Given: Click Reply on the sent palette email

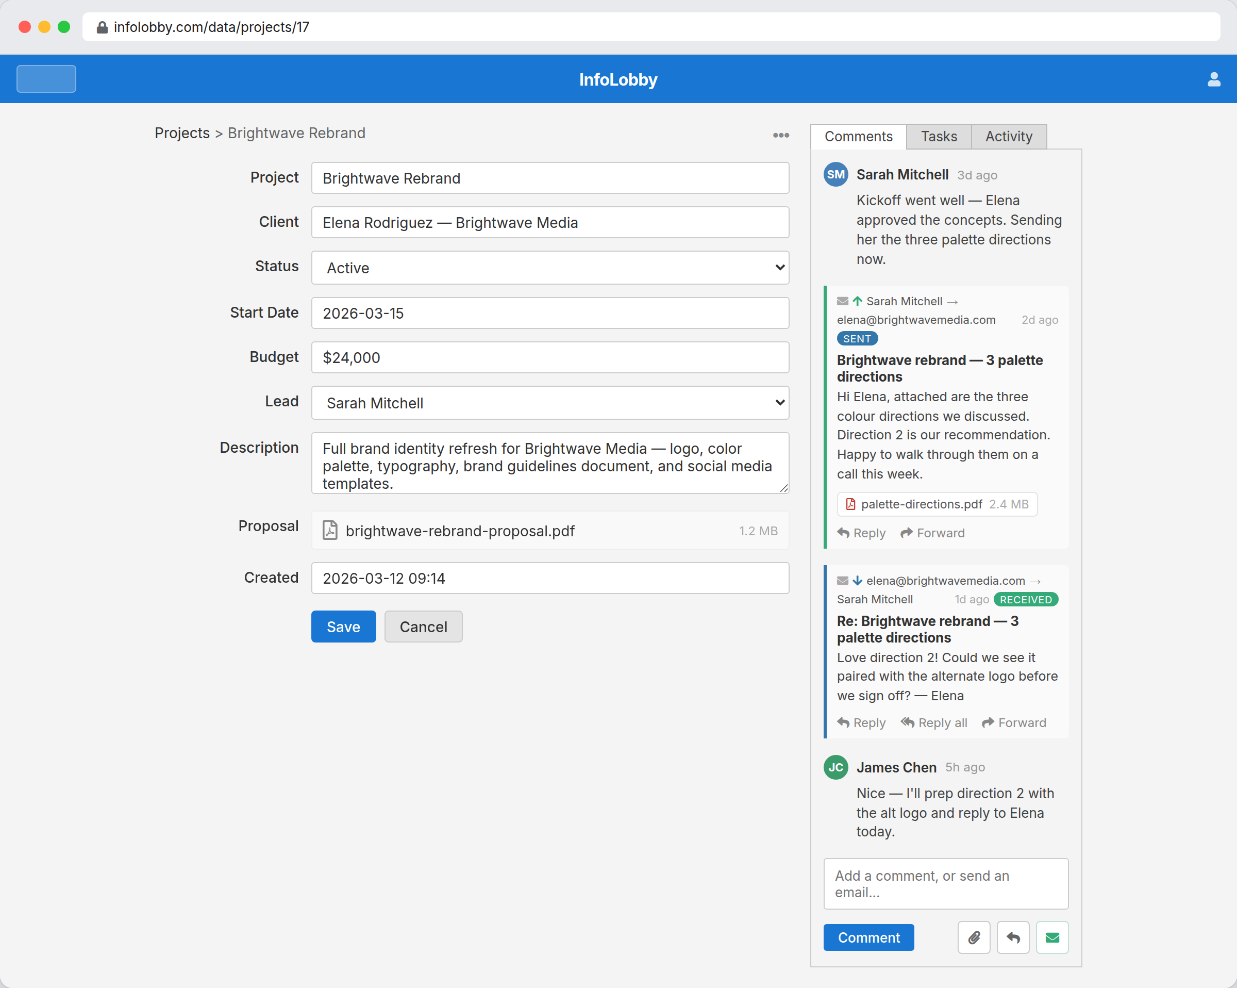Looking at the screenshot, I should 861,533.
